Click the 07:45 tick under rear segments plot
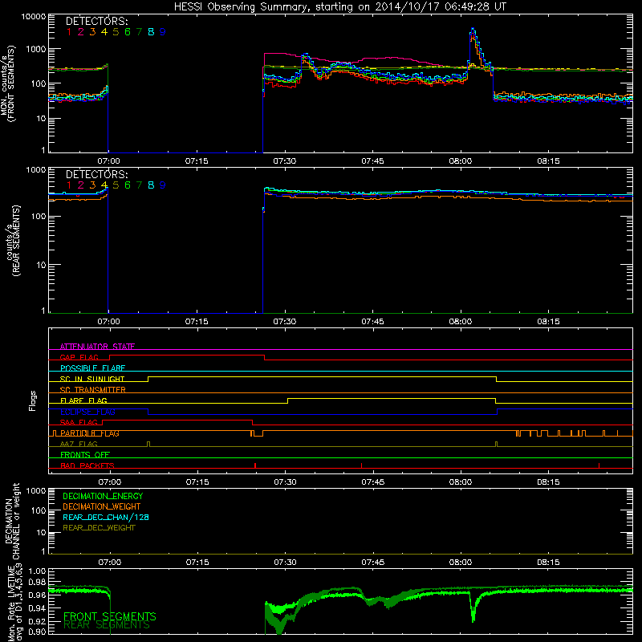Screen dimensions: 642x642 pyautogui.click(x=372, y=322)
